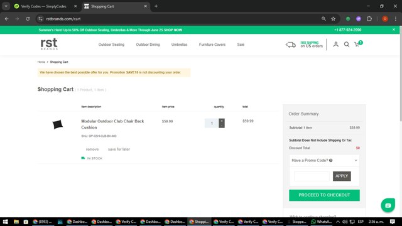Open the notification center icon
Image resolution: width=402 pixels, height=226 pixels.
(392, 222)
